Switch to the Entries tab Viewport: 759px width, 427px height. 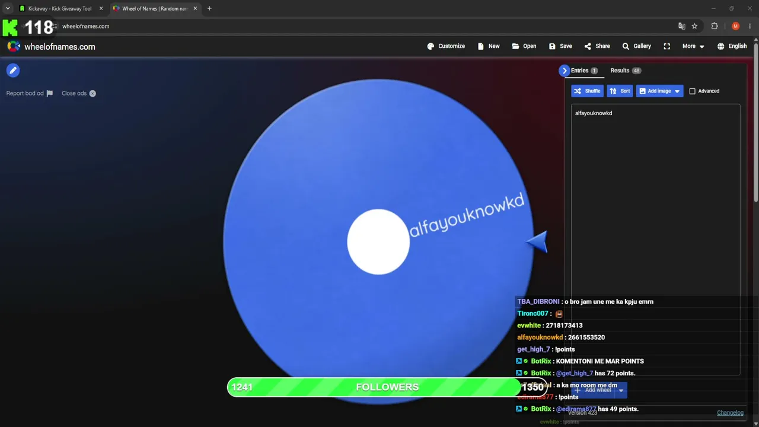click(584, 71)
